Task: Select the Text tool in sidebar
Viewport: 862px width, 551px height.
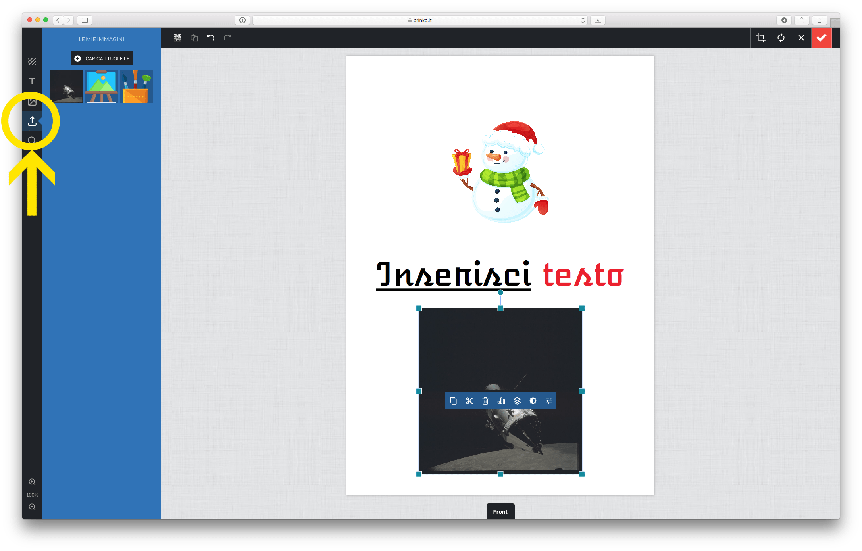Action: 32,81
